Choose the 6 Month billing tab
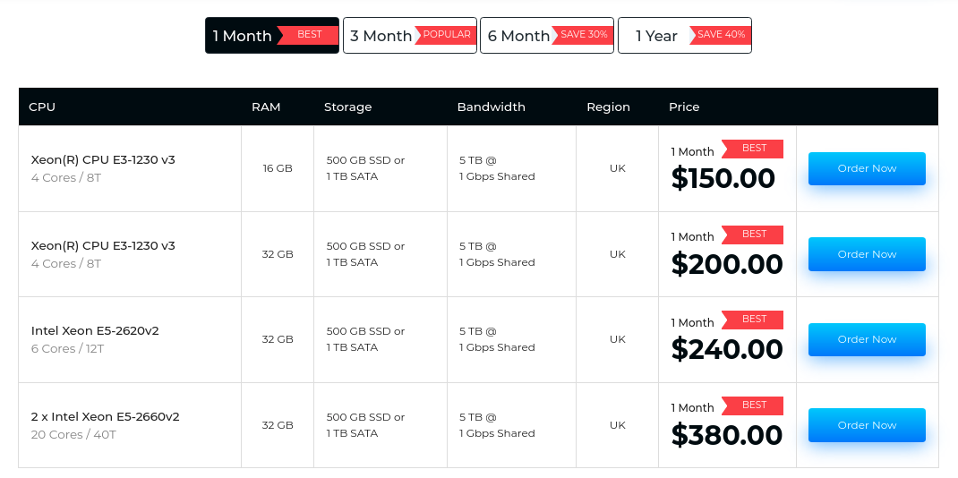 point(519,36)
